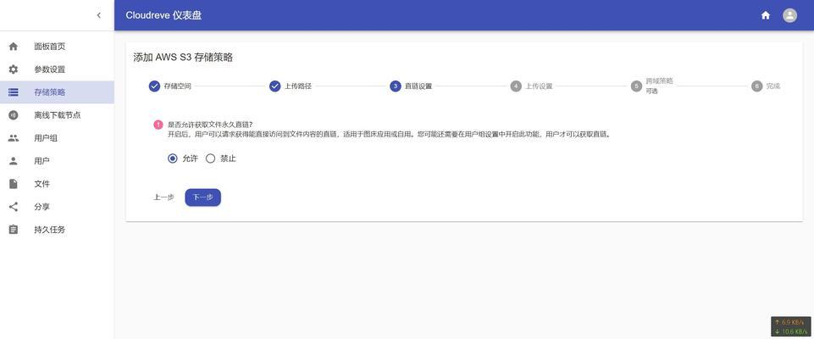
Task: Click the 直链设置 step label
Action: (x=418, y=86)
